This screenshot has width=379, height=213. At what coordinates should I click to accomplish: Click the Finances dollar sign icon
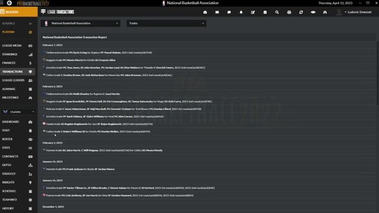[30, 63]
